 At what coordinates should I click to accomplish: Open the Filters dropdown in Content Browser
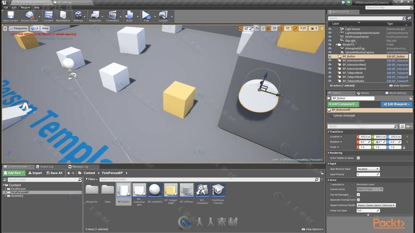[x=91, y=179]
